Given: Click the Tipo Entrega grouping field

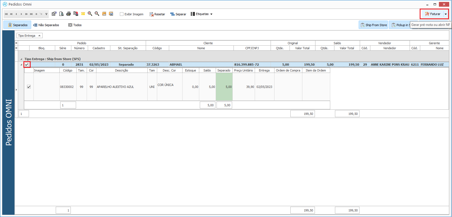Looking at the screenshot, I should pos(30,36).
